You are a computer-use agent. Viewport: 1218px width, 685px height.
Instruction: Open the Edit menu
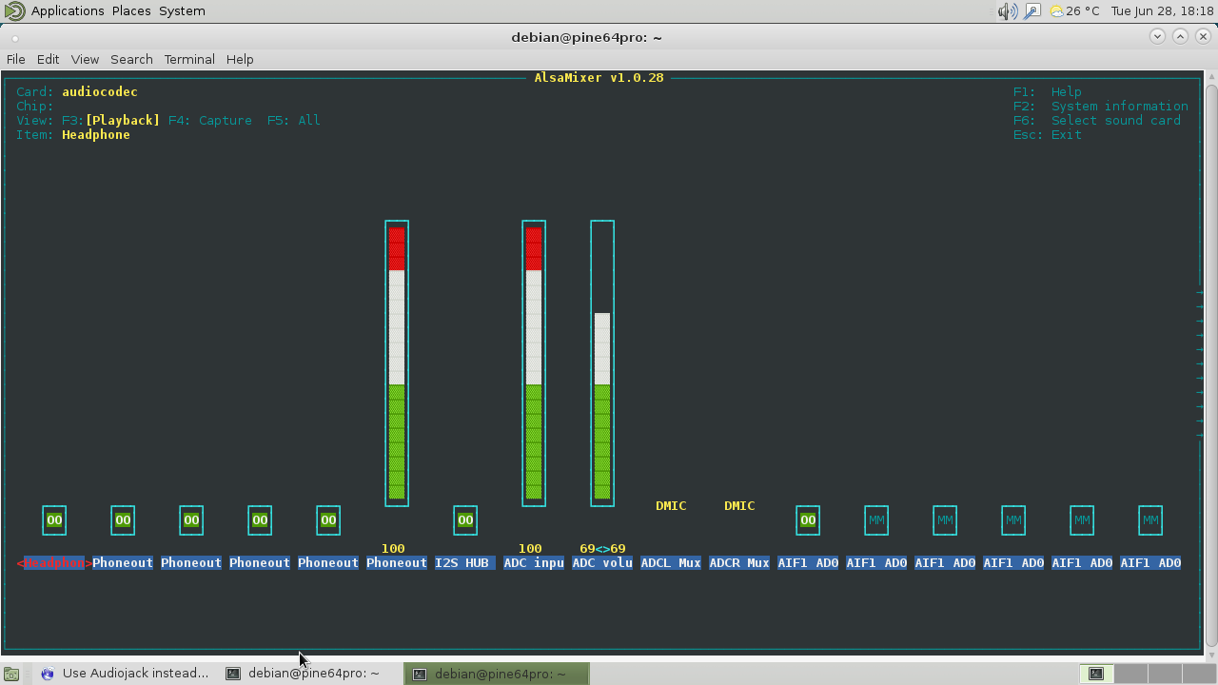click(48, 59)
